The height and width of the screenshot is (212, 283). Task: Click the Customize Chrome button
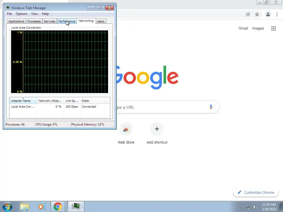click(x=256, y=192)
